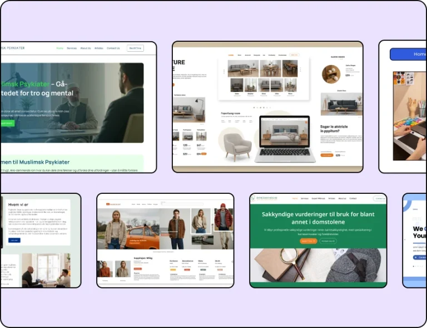
Task: Click the orange button under 'Soger ie attricle' heading
Action: tap(327, 155)
